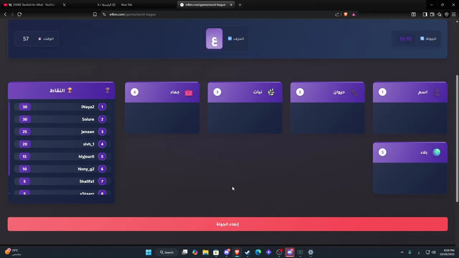Click the round counter 10/10

click(x=406, y=39)
